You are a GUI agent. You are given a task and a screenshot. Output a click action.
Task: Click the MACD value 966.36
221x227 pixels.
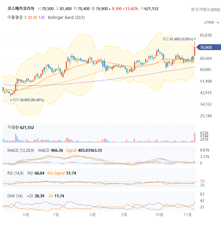pyautogui.click(x=57, y=150)
